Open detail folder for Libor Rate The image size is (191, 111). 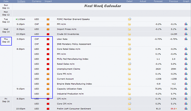pos(129,39)
